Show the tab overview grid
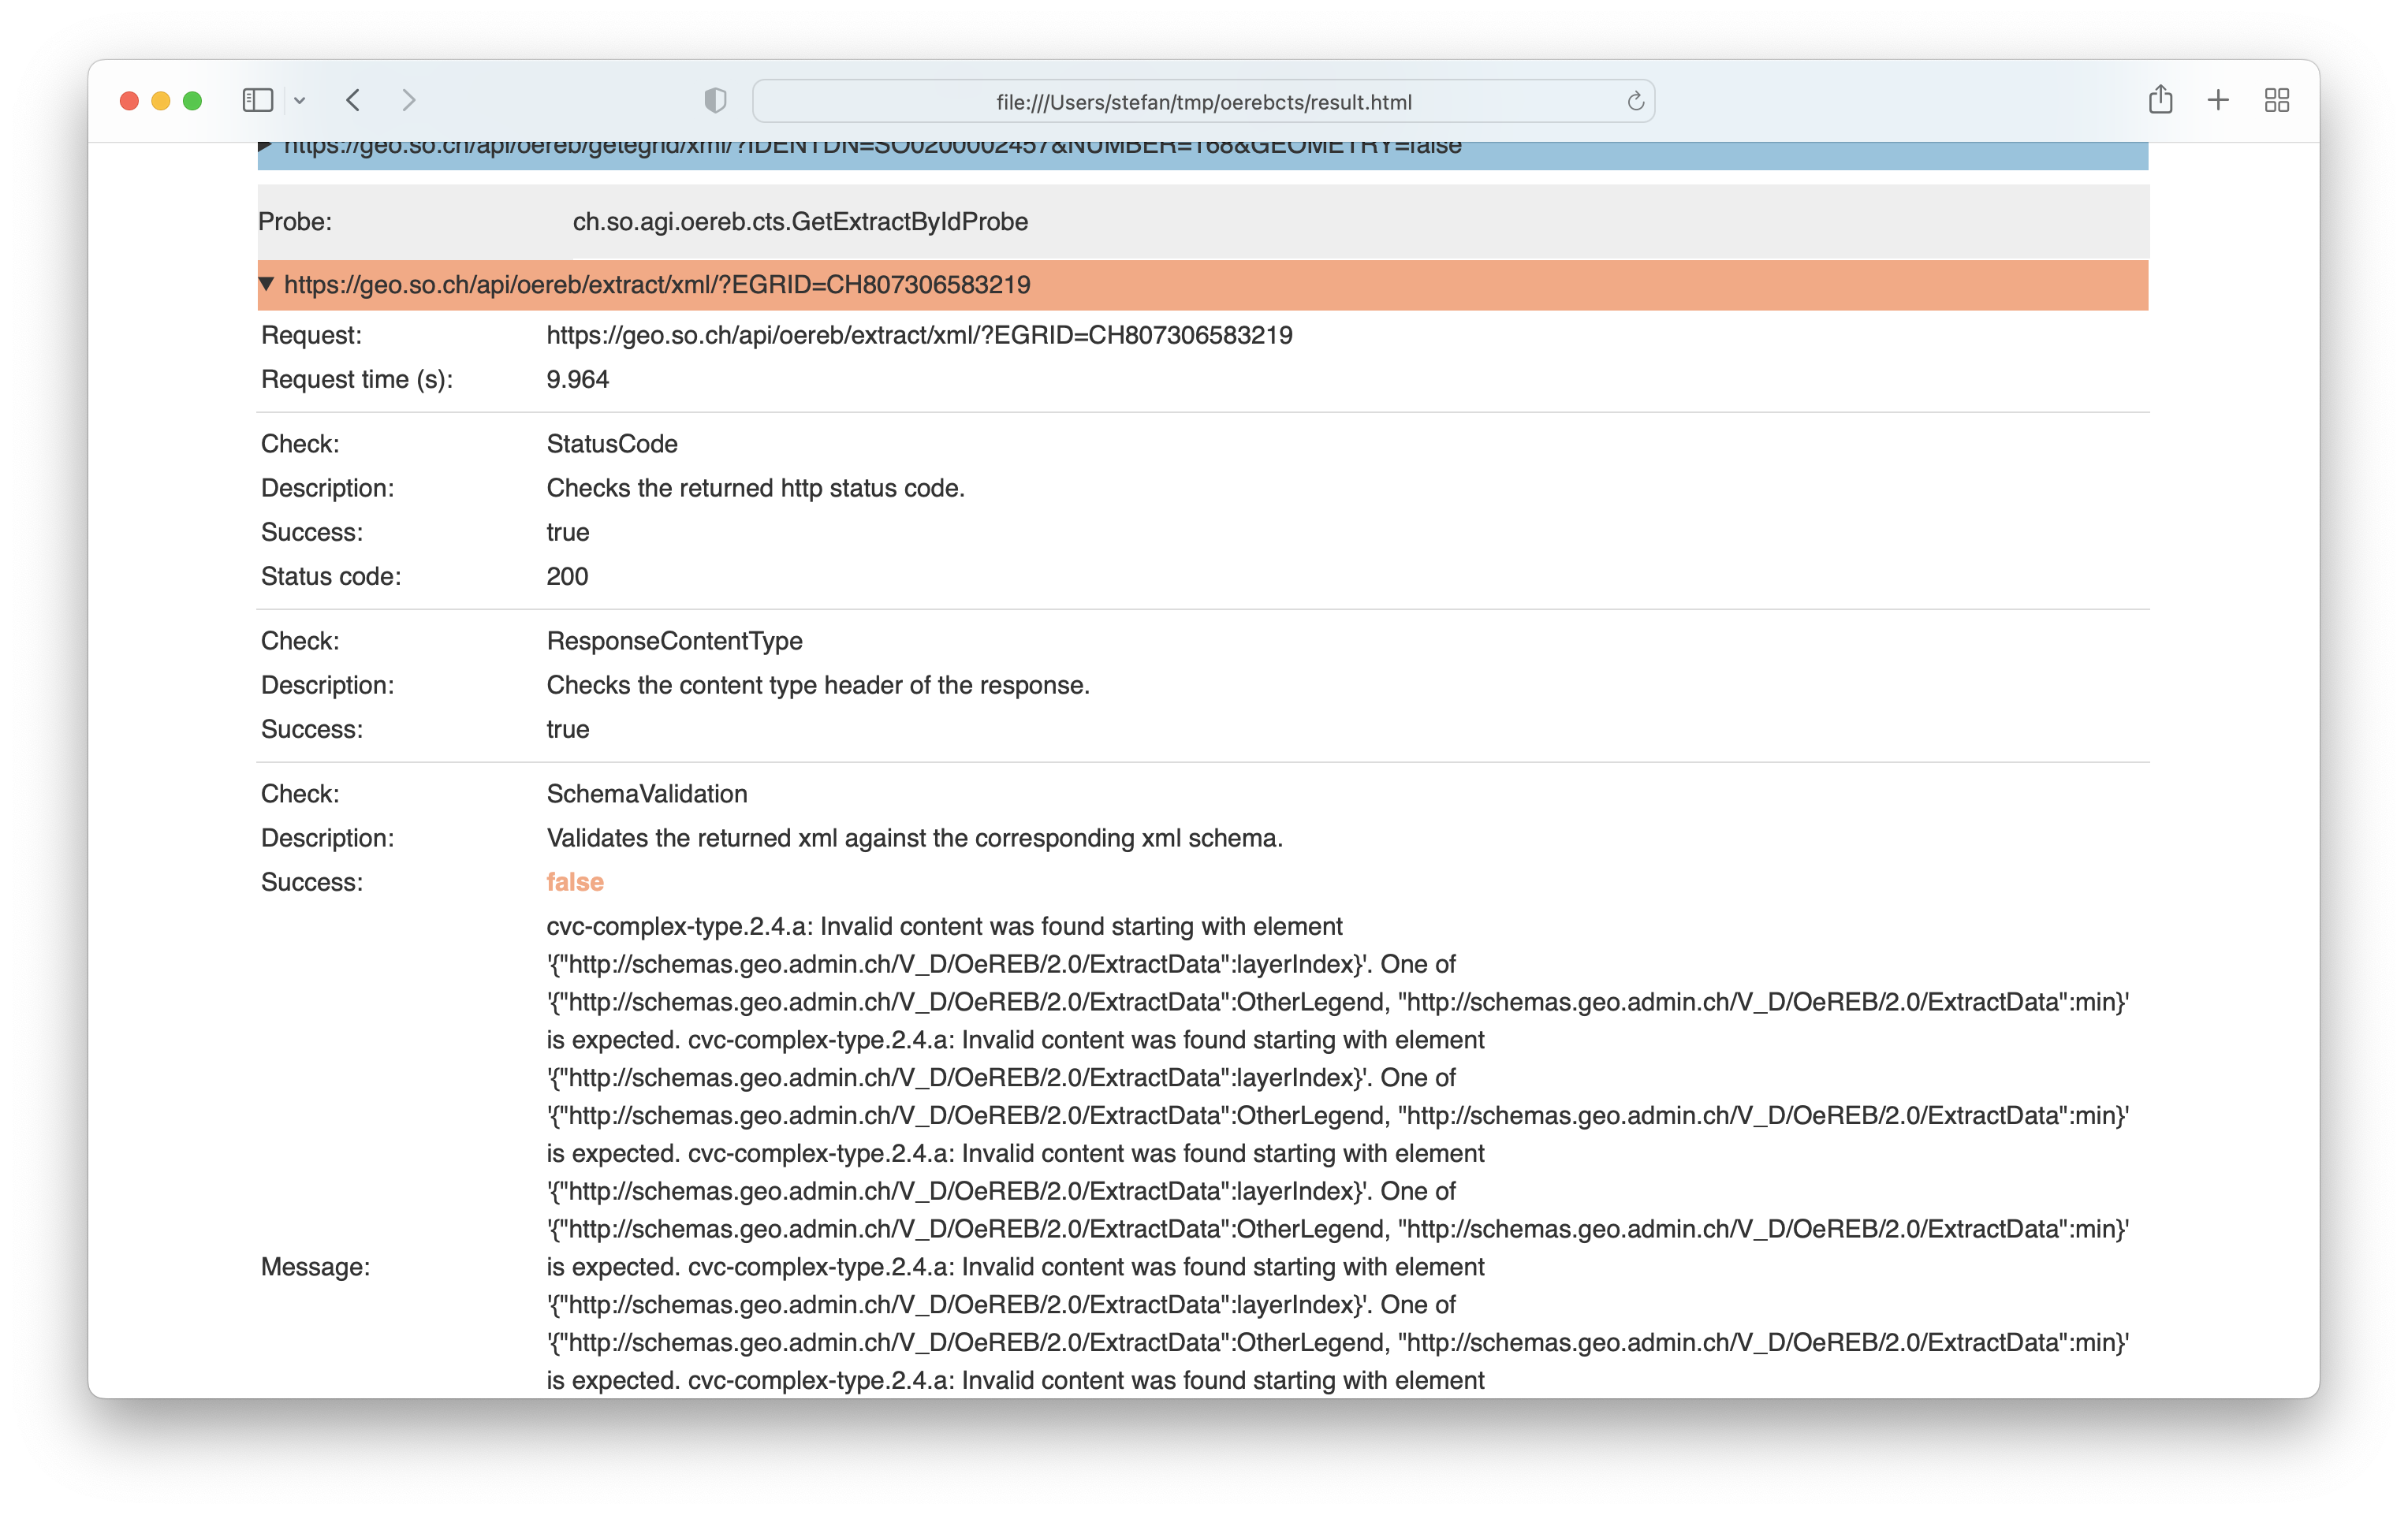Screen dimensions: 2408x1515 [x=2277, y=100]
